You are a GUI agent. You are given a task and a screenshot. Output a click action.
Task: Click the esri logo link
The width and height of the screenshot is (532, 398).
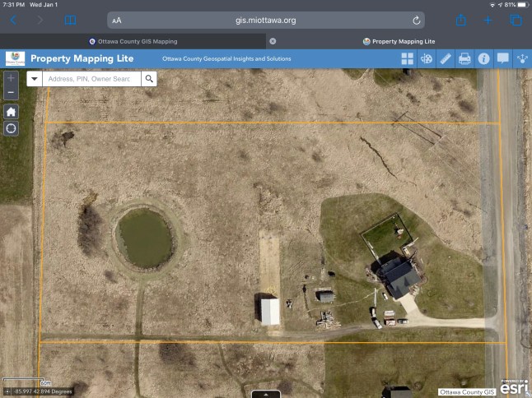pyautogui.click(x=515, y=387)
